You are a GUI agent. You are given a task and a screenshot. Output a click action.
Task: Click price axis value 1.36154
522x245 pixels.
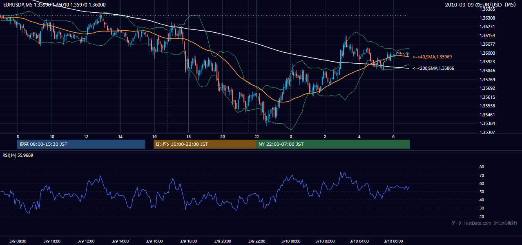[x=487, y=36]
